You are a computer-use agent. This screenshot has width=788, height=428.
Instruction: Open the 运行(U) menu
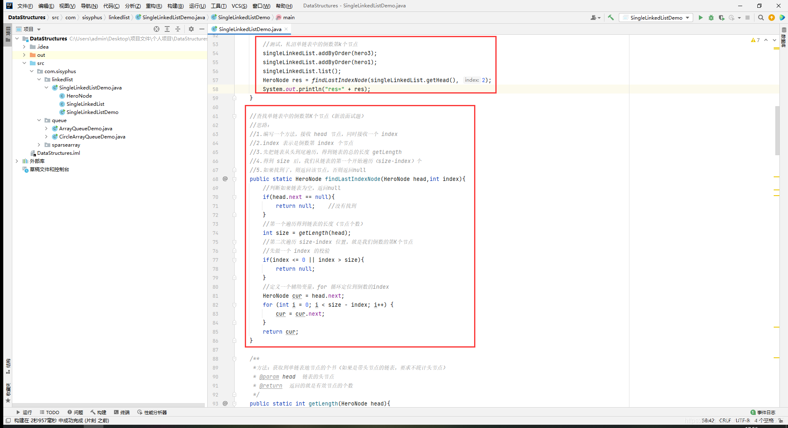click(197, 6)
